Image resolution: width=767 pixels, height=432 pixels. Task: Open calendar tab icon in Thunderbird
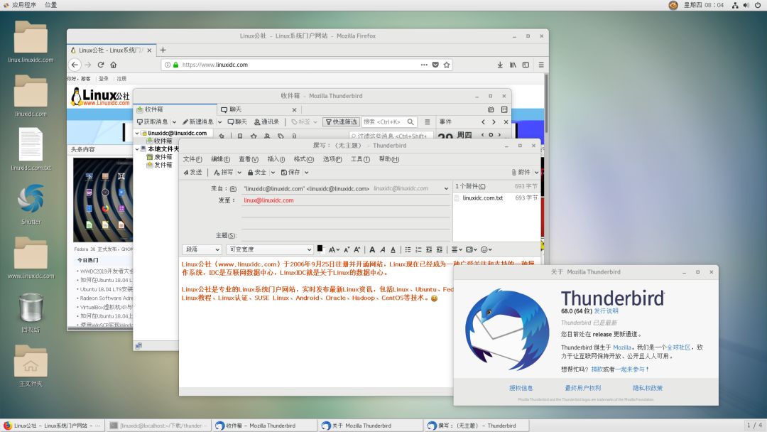(491, 109)
